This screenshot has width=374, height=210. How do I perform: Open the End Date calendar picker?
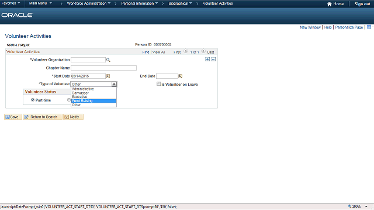(x=181, y=76)
